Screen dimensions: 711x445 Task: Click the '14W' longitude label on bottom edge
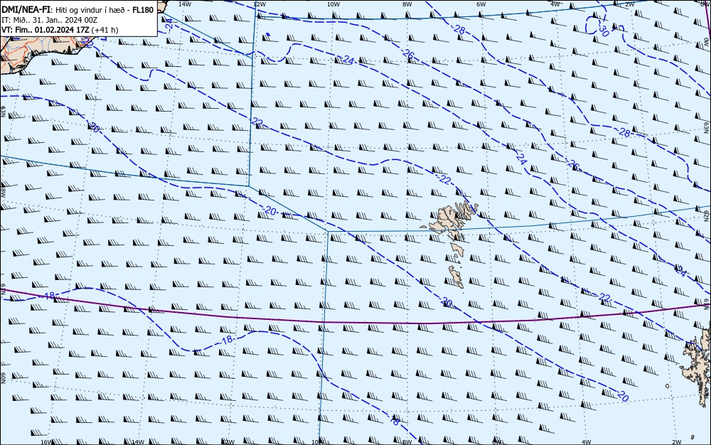138,442
